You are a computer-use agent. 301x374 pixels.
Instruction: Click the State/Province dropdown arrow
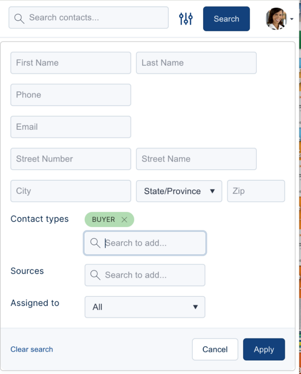click(x=212, y=191)
